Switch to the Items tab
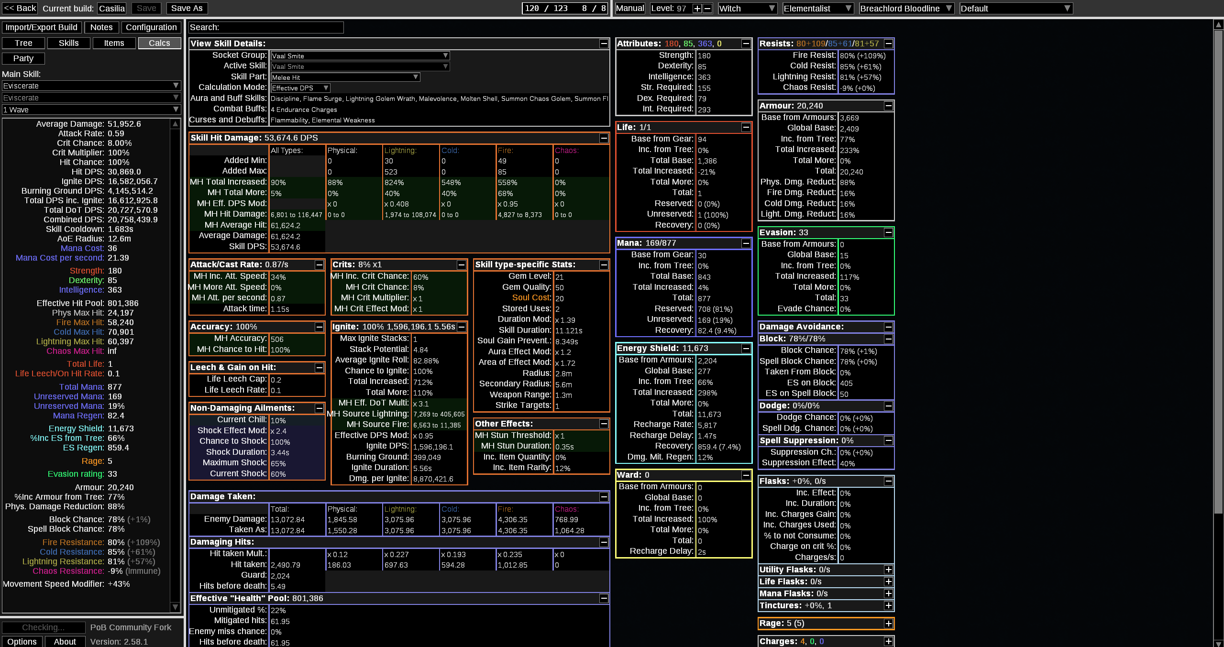1224x647 pixels. tap(114, 43)
